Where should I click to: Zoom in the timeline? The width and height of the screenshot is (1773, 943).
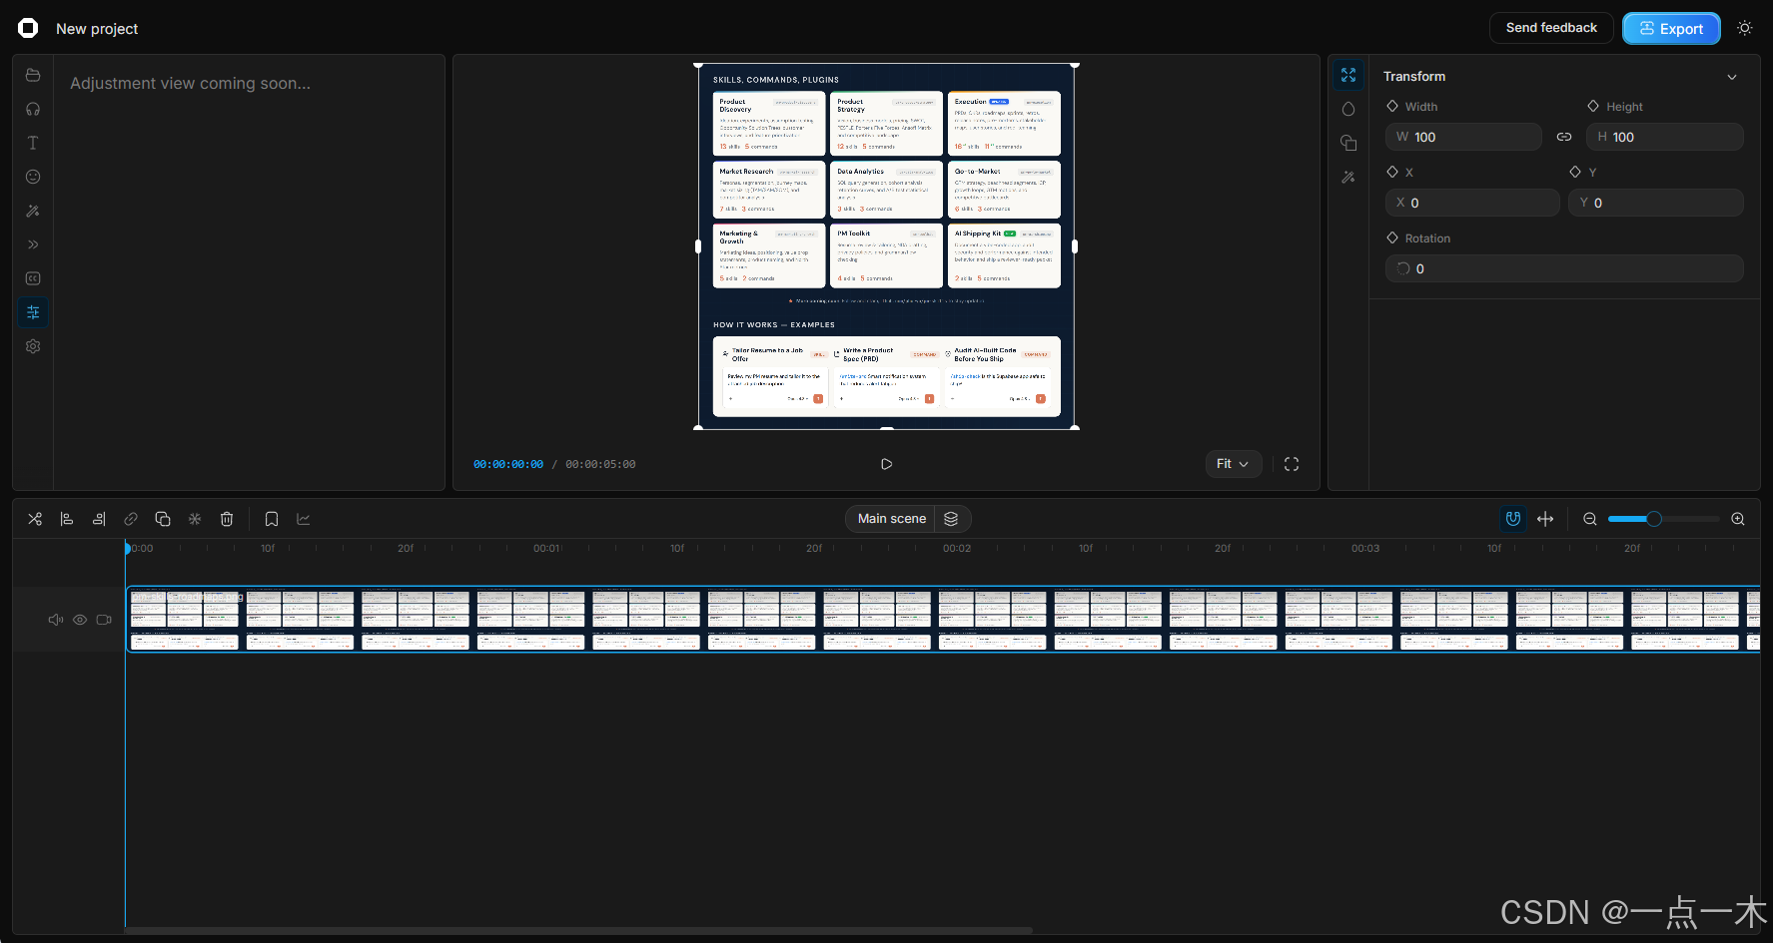click(1738, 519)
